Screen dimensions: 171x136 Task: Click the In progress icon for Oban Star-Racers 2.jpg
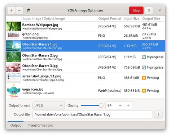(x=144, y=57)
